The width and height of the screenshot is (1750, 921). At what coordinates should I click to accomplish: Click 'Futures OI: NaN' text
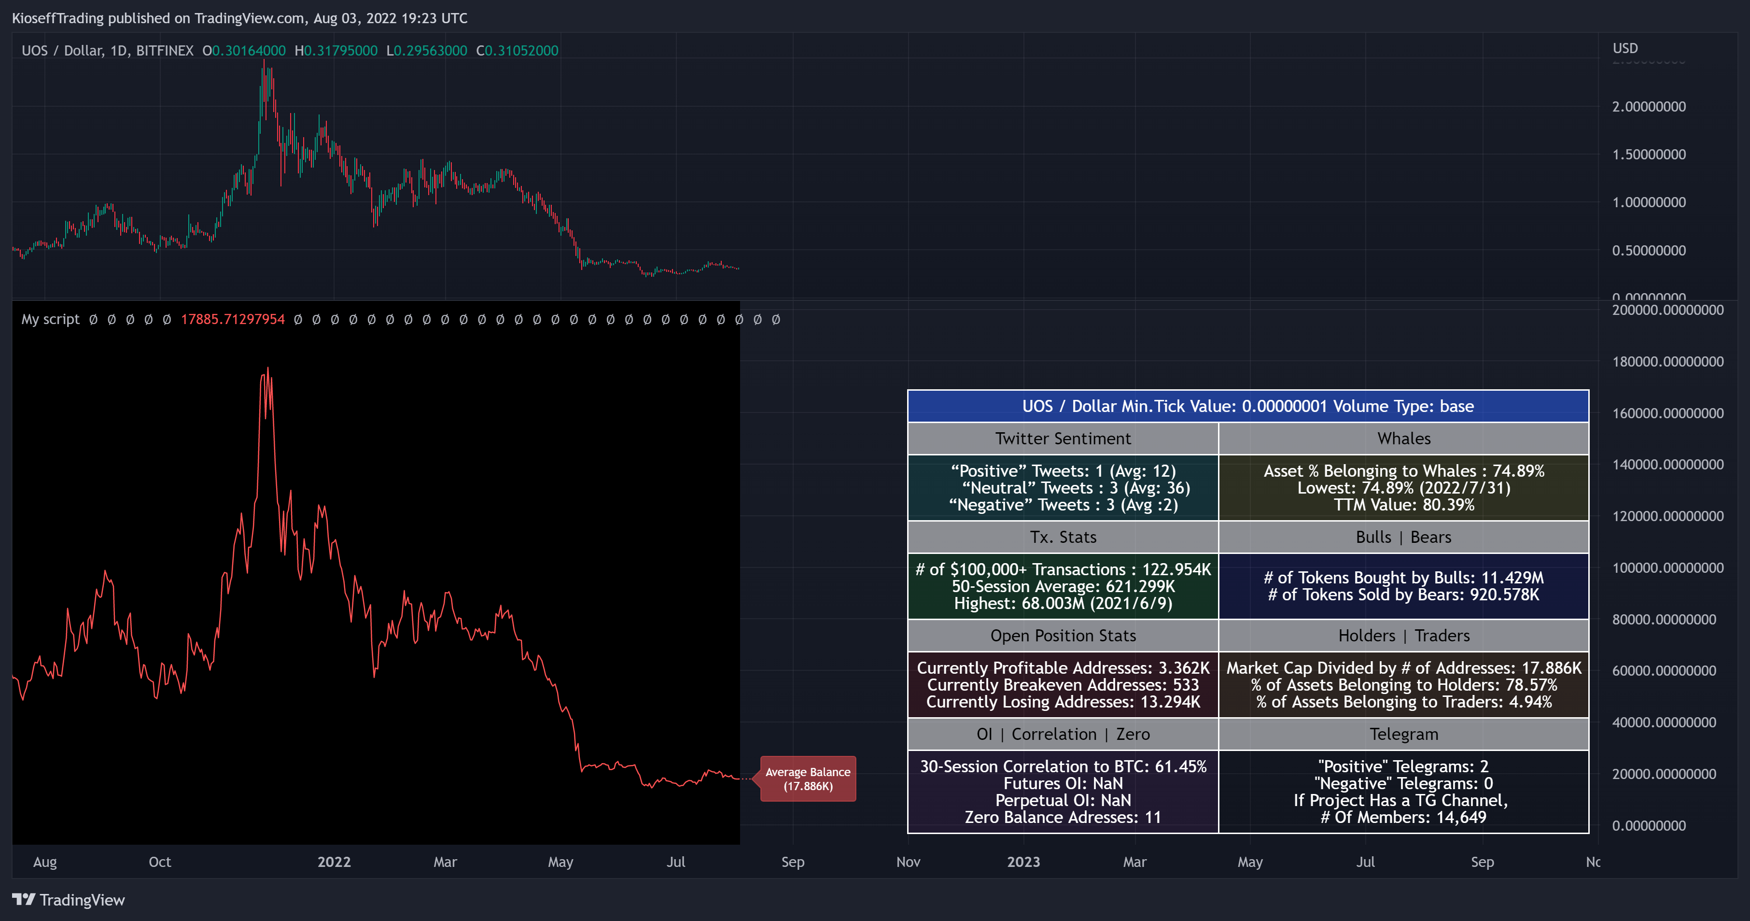(x=1063, y=784)
